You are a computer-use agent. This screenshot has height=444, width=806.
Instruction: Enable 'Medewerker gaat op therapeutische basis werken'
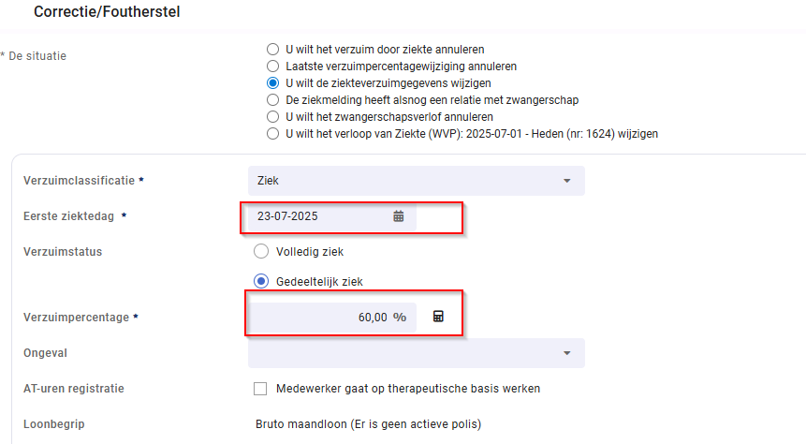point(260,389)
